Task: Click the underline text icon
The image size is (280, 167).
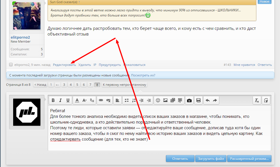Action: (68, 100)
